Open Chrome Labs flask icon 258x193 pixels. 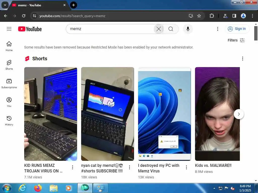[x=225, y=16]
